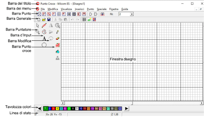The width and height of the screenshot is (204, 123).
Task: Click the solid D-shaped outline icon
Action: coord(90,14)
